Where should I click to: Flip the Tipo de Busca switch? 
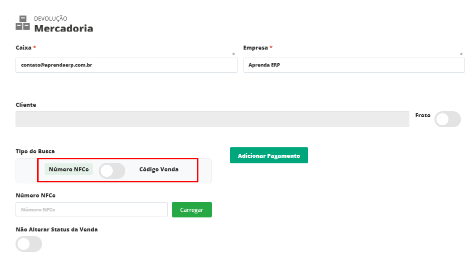tap(112, 171)
